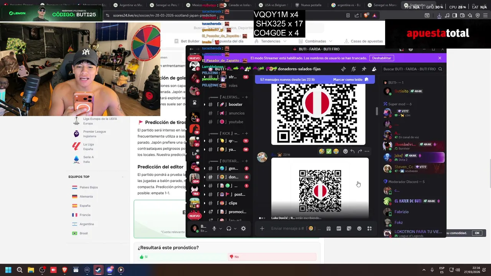This screenshot has width=491, height=276.
Task: Open Casas de apuestas menu item
Action: (x=364, y=41)
